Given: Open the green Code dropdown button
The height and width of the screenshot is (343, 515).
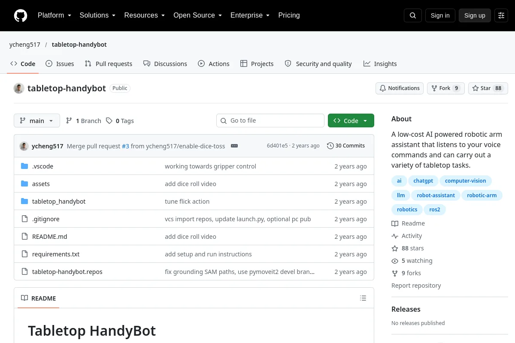Looking at the screenshot, I should [351, 121].
